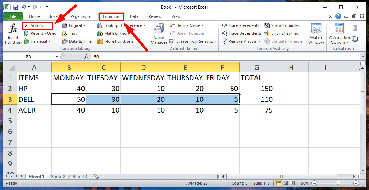Switch to the Sheet2 tab

[58, 176]
